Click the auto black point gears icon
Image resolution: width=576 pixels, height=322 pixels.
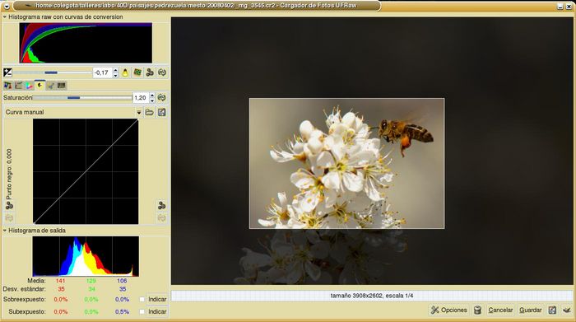(9, 205)
